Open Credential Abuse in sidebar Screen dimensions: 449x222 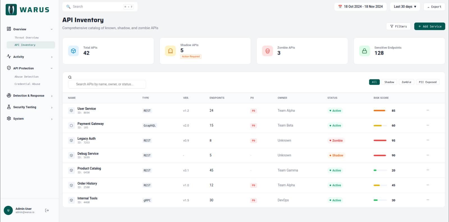pos(27,84)
